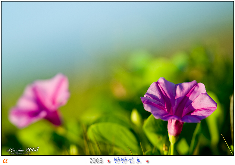Viewport: 235px width, 165px height.
Task: Click the yellow-green flower bud near center
Action: coord(136,117)
